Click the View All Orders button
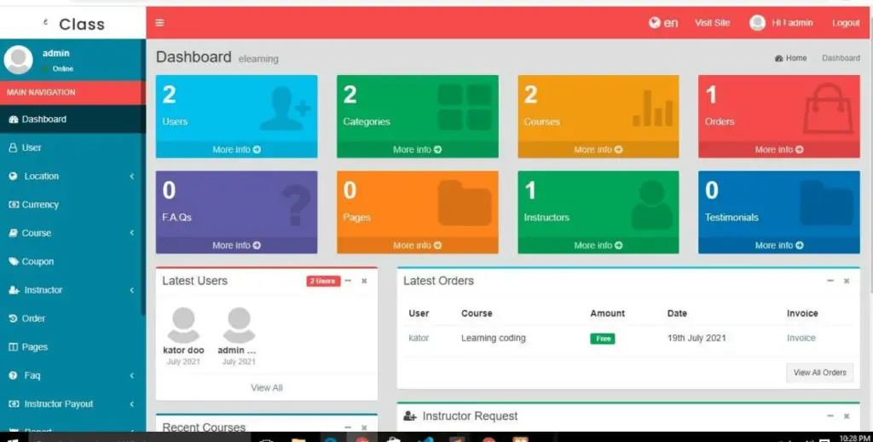Screen dimensions: 873x442 pos(819,372)
